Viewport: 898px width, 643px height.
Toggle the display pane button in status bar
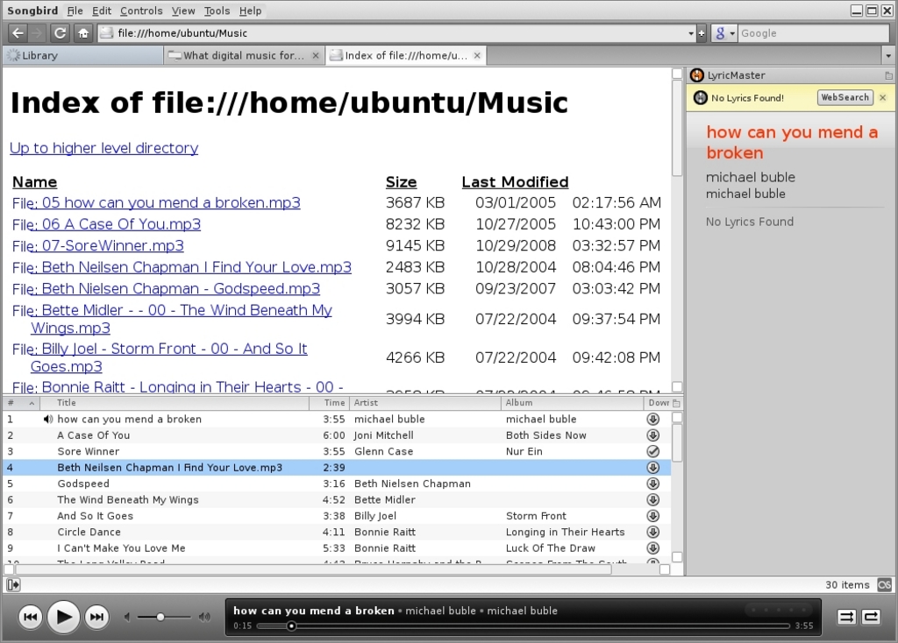pyautogui.click(x=13, y=584)
